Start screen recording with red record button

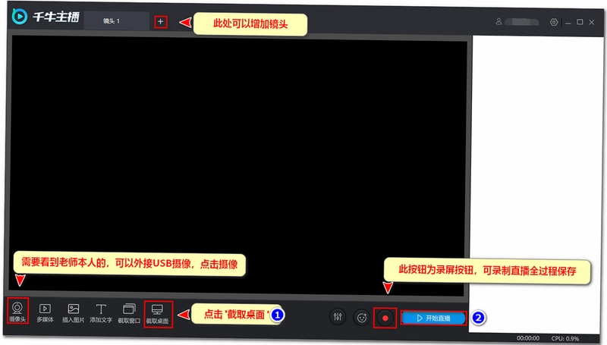tap(385, 318)
